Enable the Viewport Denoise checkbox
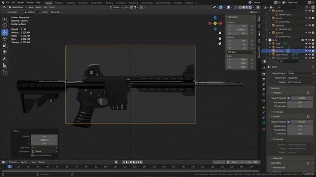This screenshot has height=177, width=316. [x=275, y=112]
